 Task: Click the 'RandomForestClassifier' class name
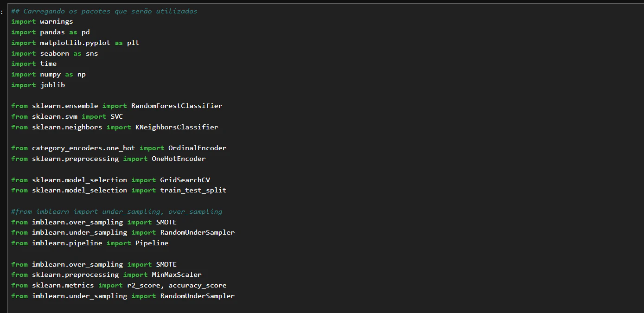coord(177,106)
